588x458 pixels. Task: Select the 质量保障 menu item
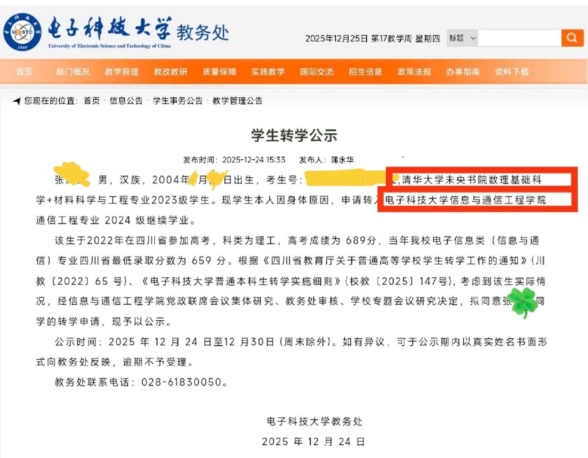pyautogui.click(x=219, y=72)
